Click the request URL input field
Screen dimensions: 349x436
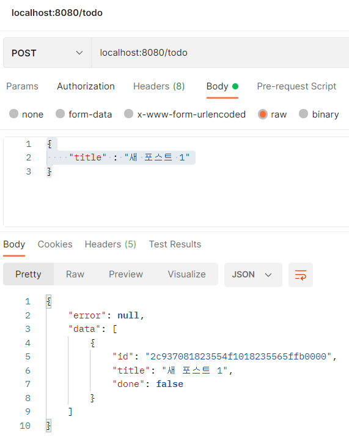(220, 53)
